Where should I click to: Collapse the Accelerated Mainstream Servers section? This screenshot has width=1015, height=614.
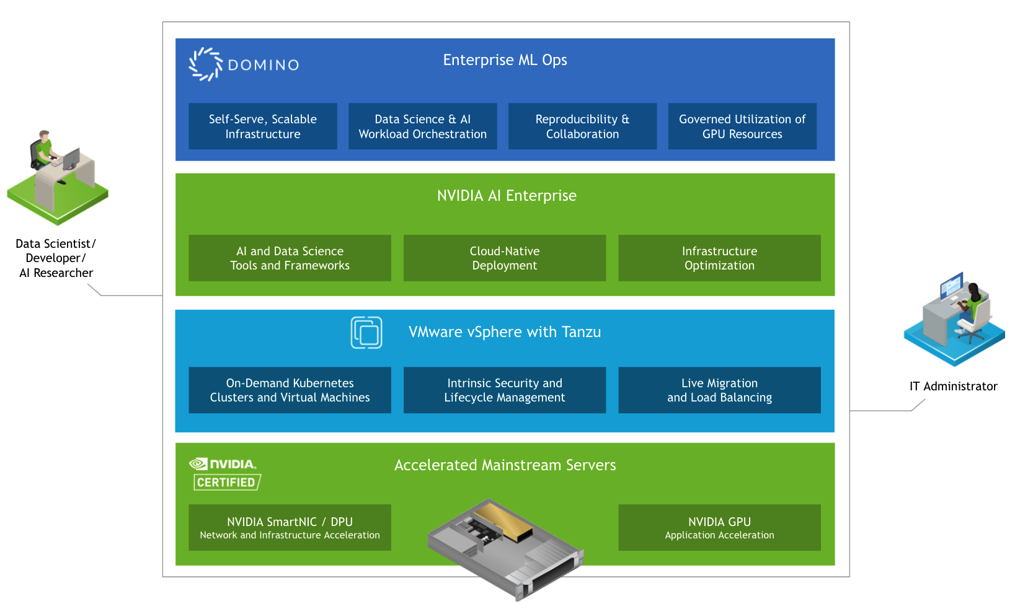[x=505, y=465]
